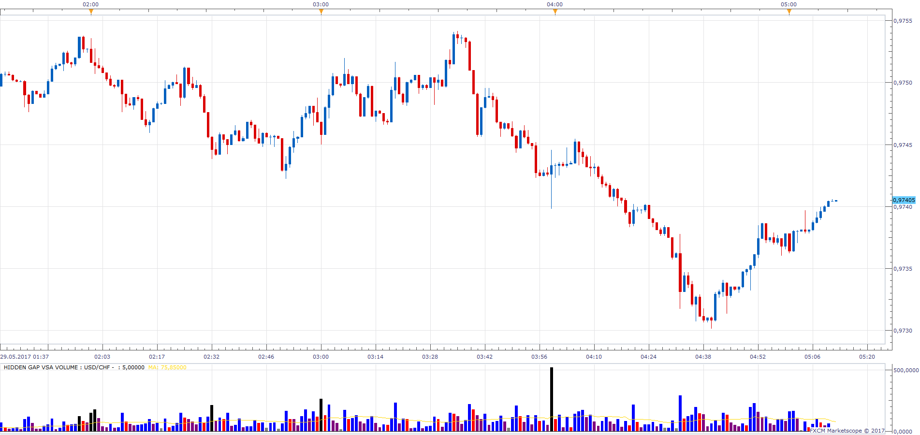Viewport: 920px width, 435px height.
Task: Click the 02:17 time axis label
Action: pyautogui.click(x=157, y=357)
